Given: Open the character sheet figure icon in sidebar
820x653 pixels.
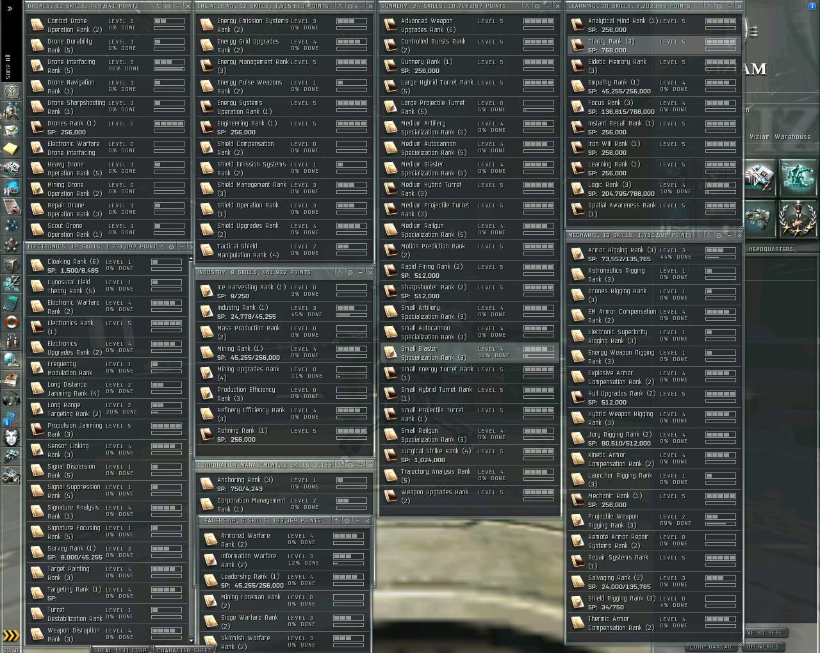Looking at the screenshot, I should pos(11,91).
